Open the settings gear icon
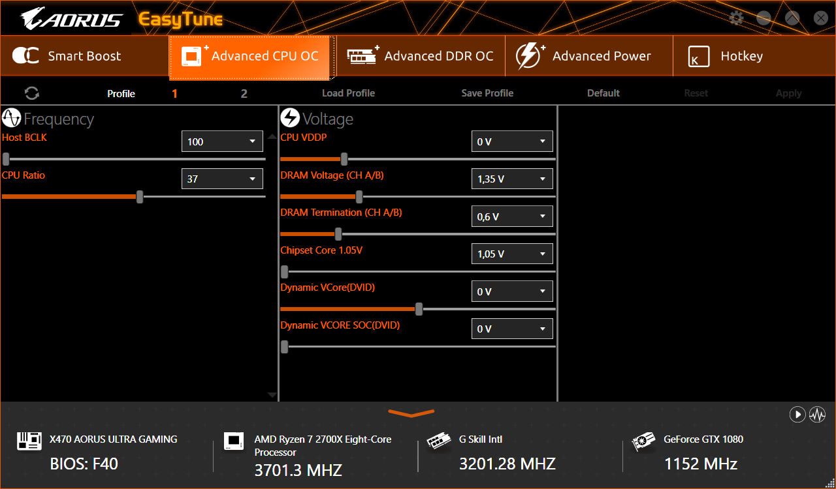The image size is (836, 489). [736, 18]
